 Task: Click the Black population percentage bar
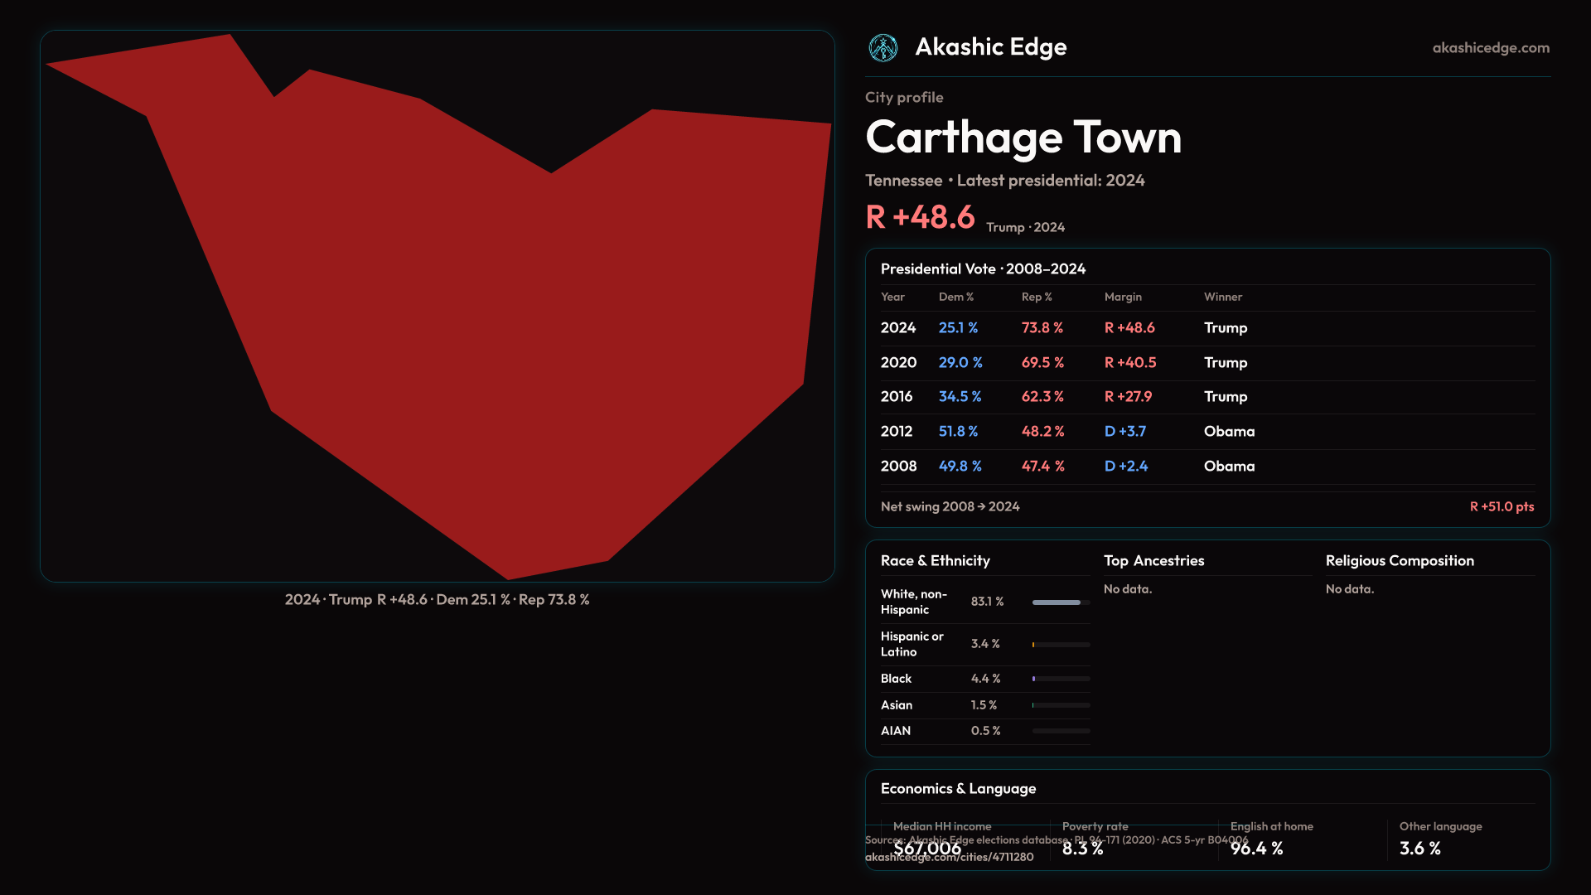[1060, 679]
